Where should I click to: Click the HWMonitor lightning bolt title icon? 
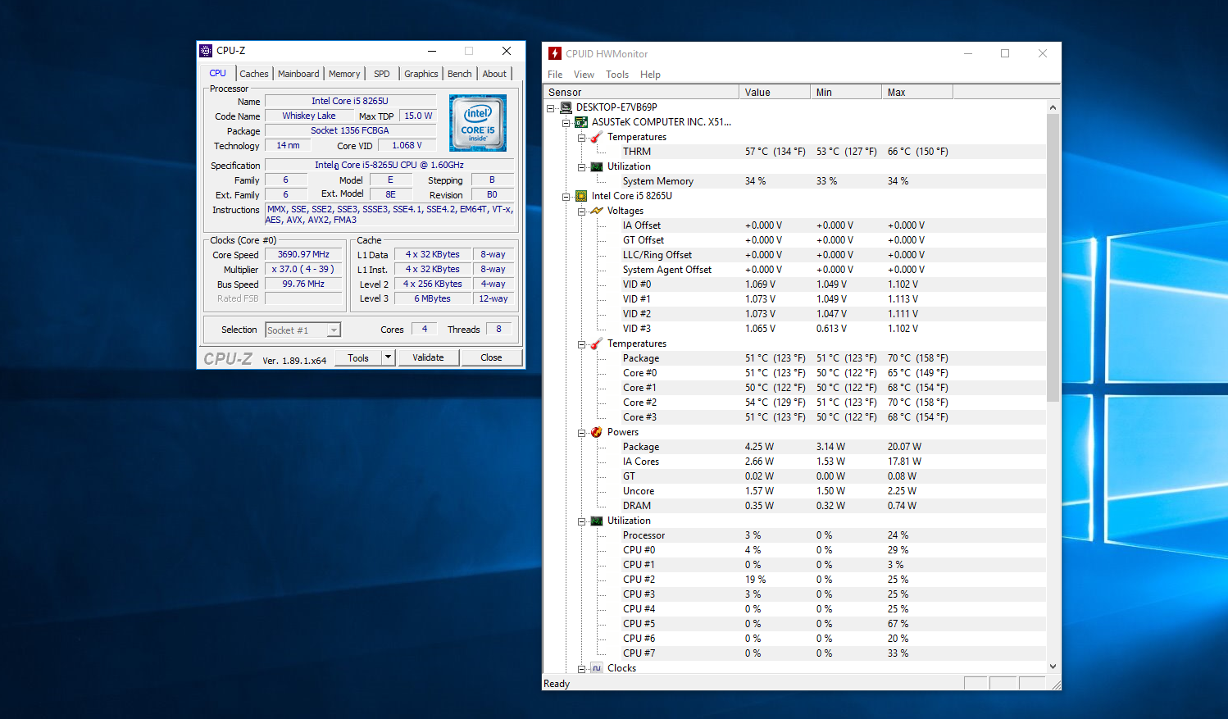(x=555, y=53)
